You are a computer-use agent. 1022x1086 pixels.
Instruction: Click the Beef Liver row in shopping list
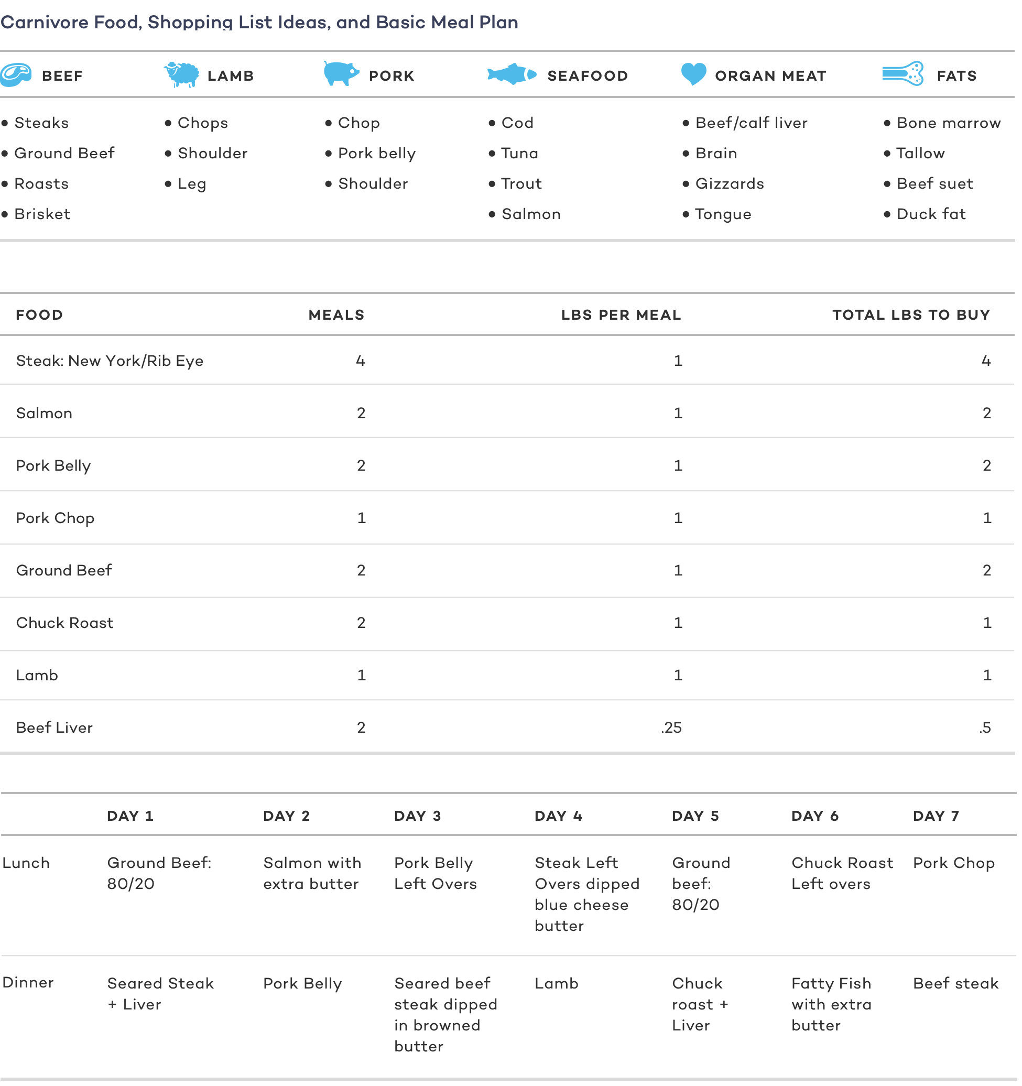pos(511,730)
